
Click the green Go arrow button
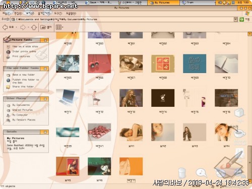click(x=241, y=19)
